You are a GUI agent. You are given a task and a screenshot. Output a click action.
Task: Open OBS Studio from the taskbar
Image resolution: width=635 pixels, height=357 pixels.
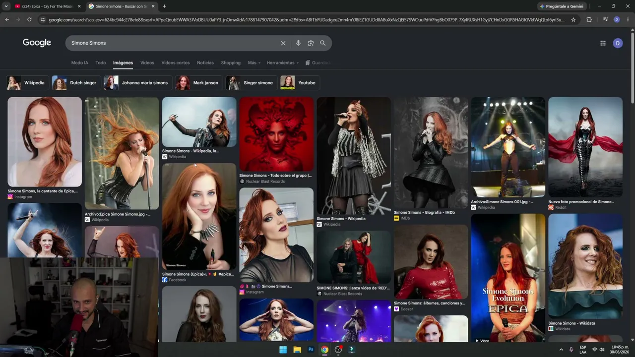coord(338,350)
